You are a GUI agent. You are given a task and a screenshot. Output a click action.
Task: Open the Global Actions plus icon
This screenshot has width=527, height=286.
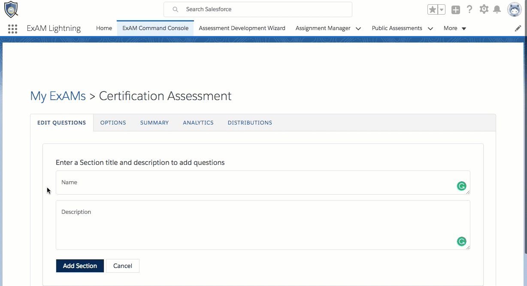[x=456, y=9]
